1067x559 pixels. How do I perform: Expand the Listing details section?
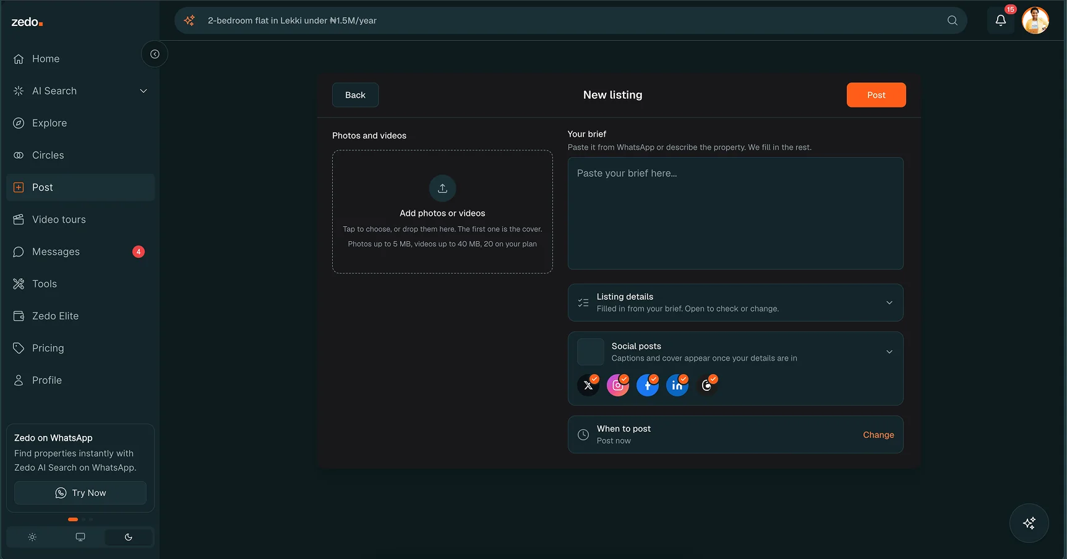735,302
